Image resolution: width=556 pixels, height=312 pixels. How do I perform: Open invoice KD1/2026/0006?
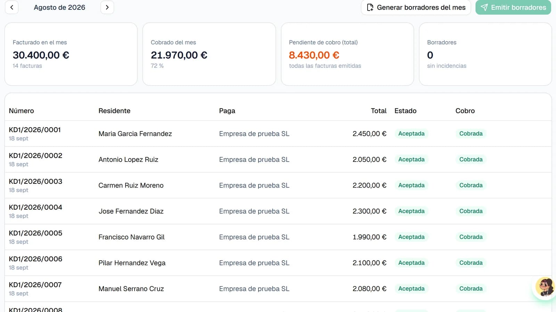point(35,259)
